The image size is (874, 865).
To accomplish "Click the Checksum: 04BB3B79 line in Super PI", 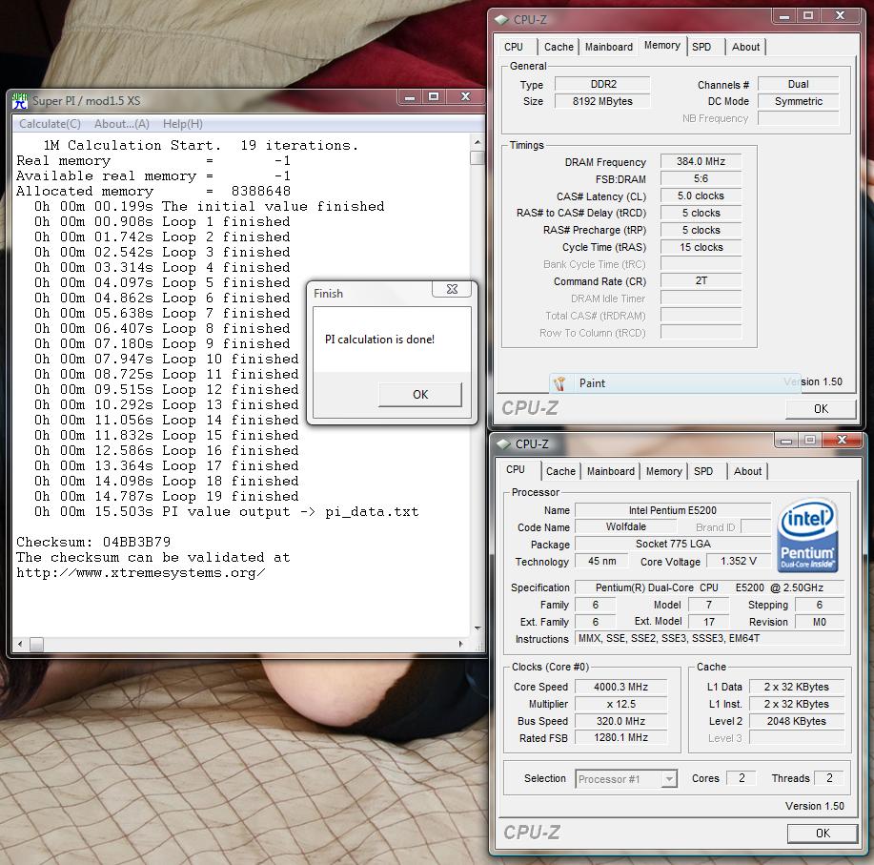I will [x=93, y=542].
